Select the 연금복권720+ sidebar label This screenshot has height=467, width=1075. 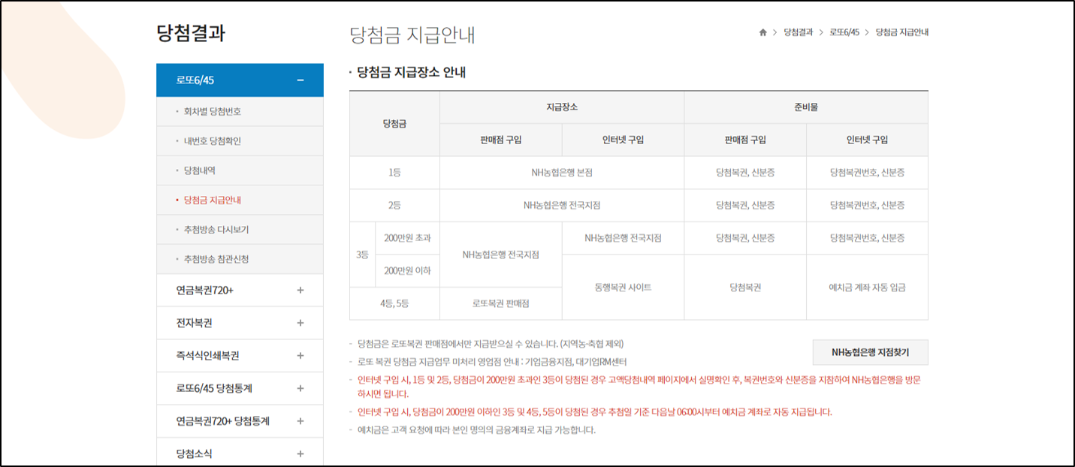coord(205,290)
